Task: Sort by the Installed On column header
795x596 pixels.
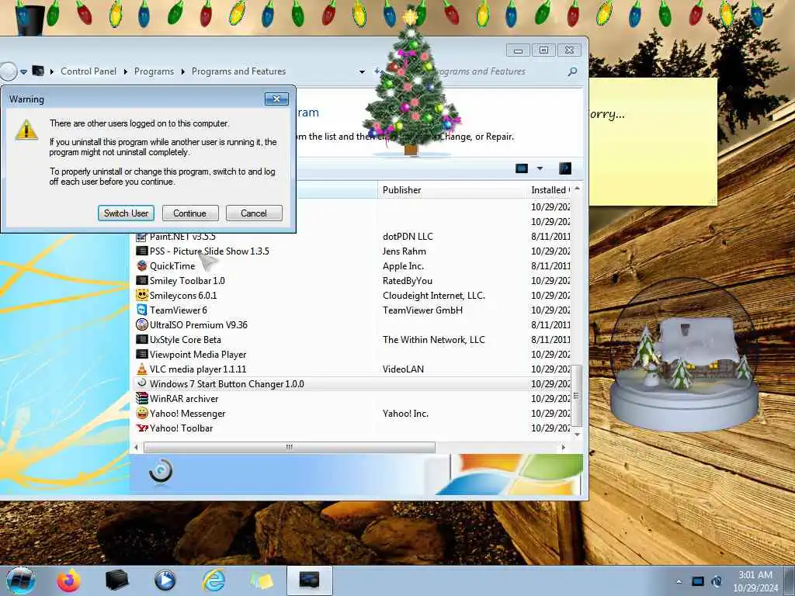Action: (x=549, y=190)
